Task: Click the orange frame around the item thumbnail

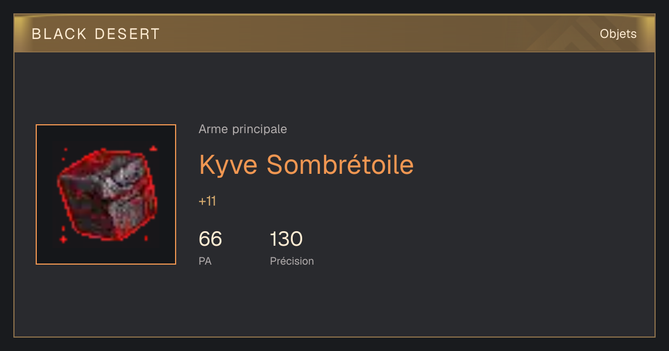Action: pyautogui.click(x=106, y=125)
